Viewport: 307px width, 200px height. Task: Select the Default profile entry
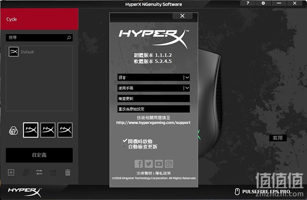pyautogui.click(x=39, y=52)
